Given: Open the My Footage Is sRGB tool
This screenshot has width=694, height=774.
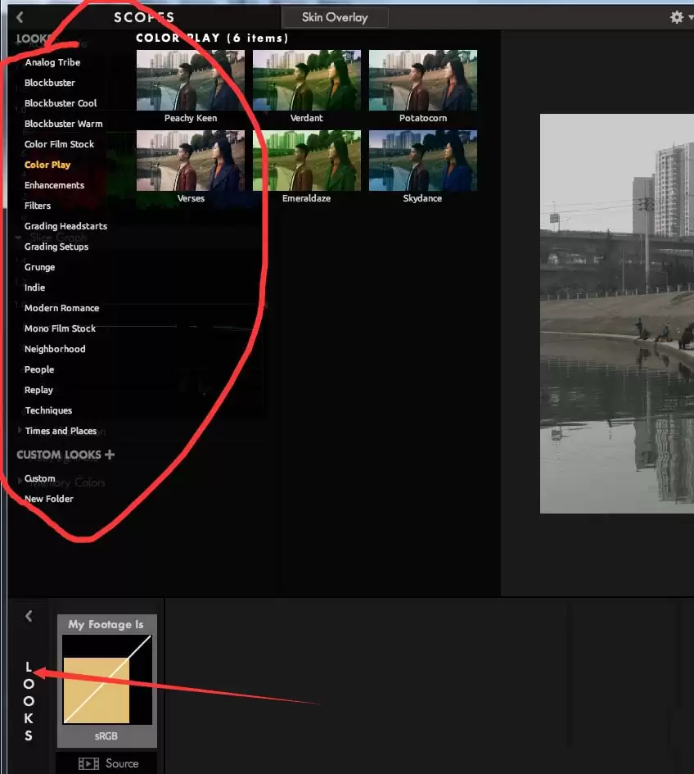Looking at the screenshot, I should coord(107,681).
